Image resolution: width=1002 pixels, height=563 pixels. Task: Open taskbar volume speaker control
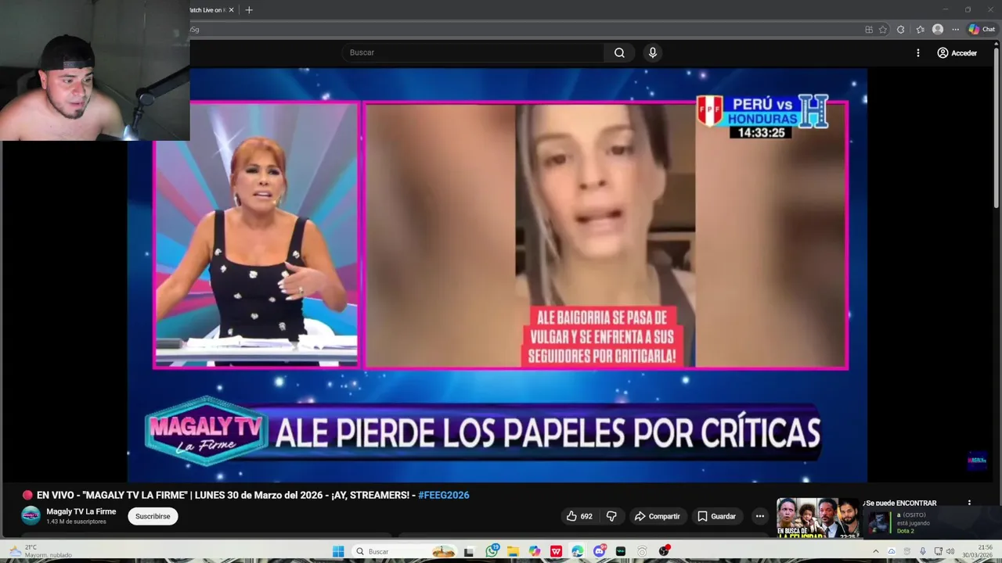[950, 551]
